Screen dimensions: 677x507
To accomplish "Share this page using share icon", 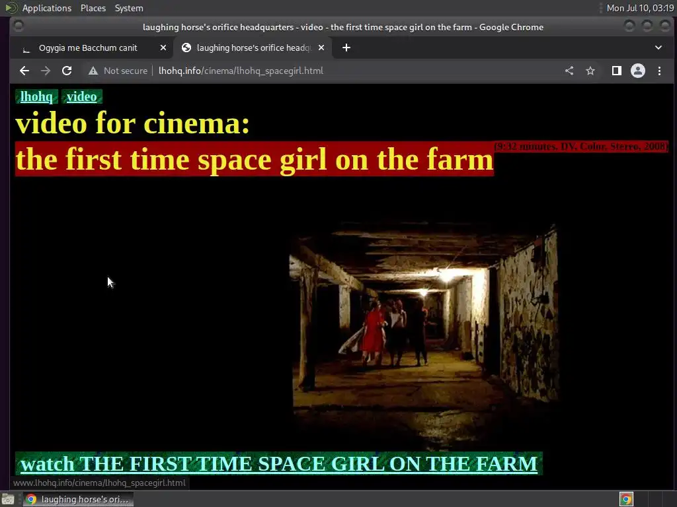I will [569, 71].
